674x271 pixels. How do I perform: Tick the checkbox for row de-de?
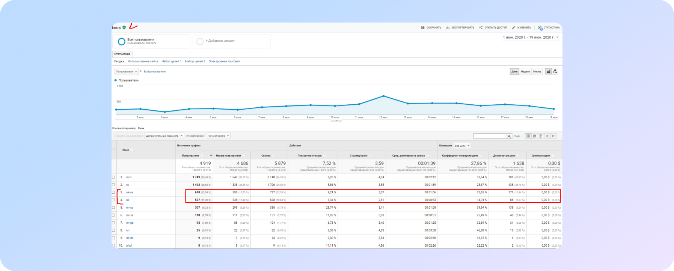tap(113, 238)
